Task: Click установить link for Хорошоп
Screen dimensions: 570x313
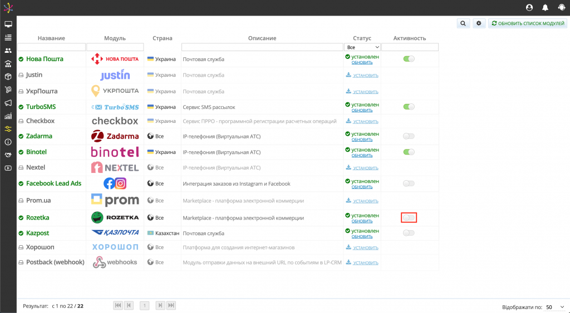Action: pyautogui.click(x=366, y=248)
